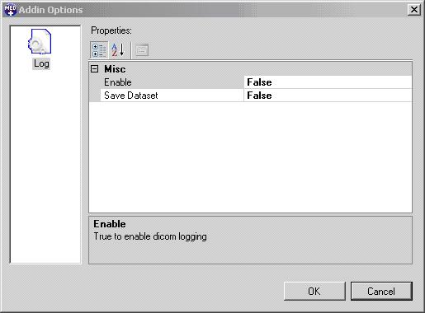The image size is (425, 313).
Task: Click the Misc category header text
Action: 115,69
